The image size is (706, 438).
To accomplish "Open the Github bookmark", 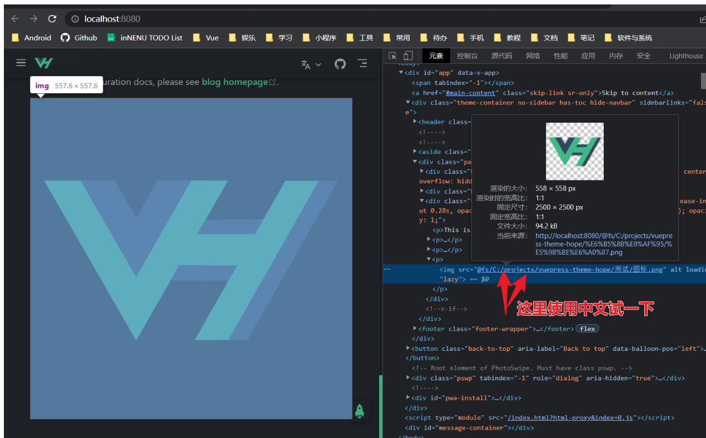I will click(79, 38).
